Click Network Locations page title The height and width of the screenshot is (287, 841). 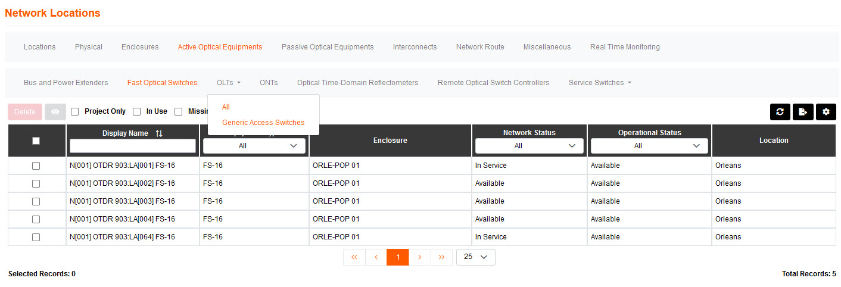point(52,13)
